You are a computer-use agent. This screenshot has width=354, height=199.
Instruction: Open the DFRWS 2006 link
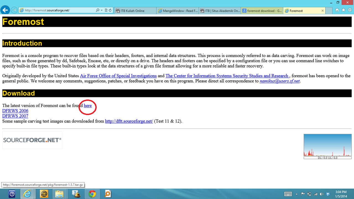pos(15,111)
